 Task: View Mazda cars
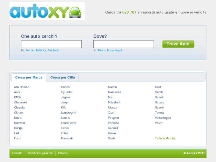[x=112, y=87]
